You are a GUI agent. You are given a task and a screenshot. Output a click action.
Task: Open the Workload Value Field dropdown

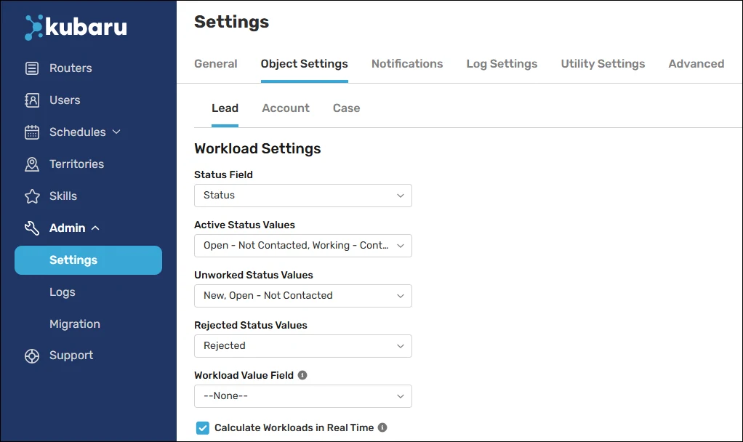click(302, 396)
